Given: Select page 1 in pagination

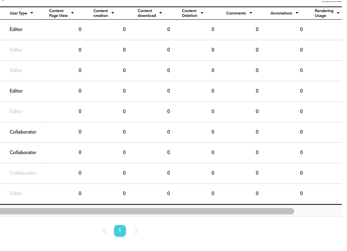Looking at the screenshot, I should [120, 231].
